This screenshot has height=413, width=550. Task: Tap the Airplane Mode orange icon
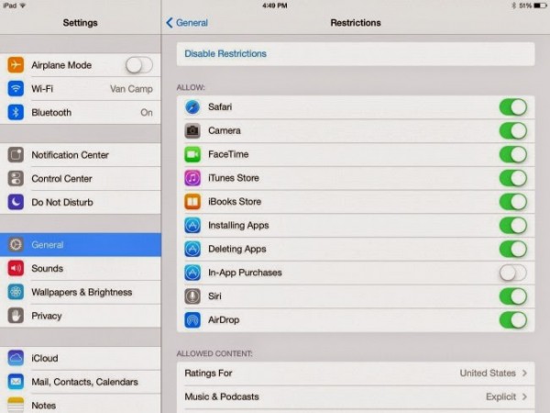click(16, 65)
